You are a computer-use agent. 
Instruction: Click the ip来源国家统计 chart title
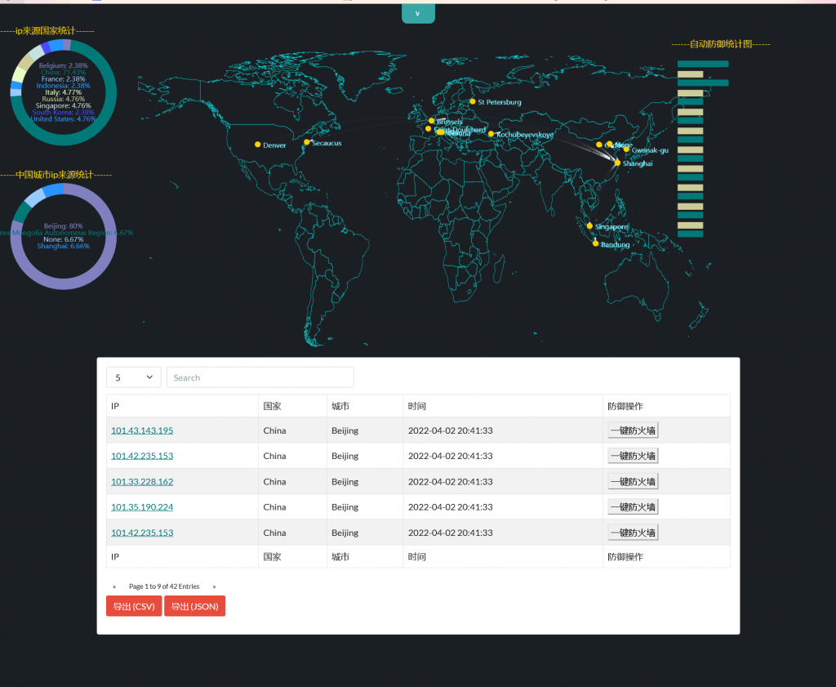[x=46, y=31]
